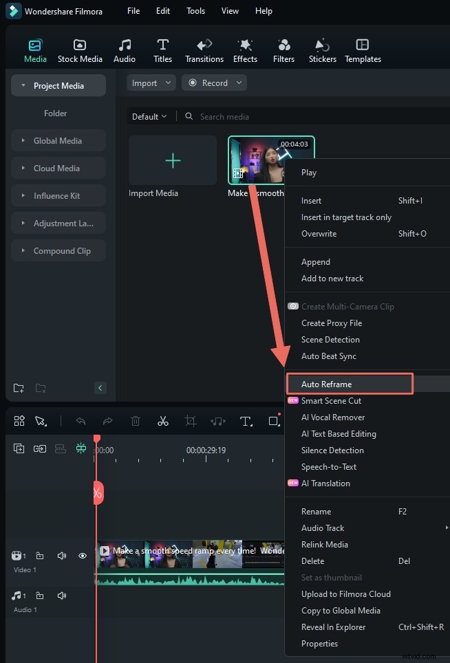
Task: Open the Tools menu
Action: (x=196, y=11)
